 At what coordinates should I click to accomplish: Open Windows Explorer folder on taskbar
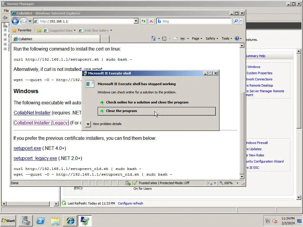55,220
